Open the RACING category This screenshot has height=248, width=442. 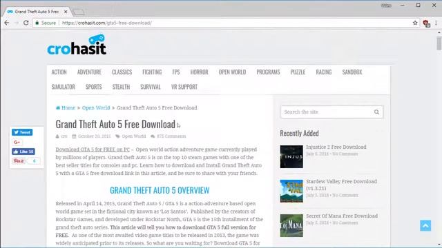pyautogui.click(x=324, y=72)
